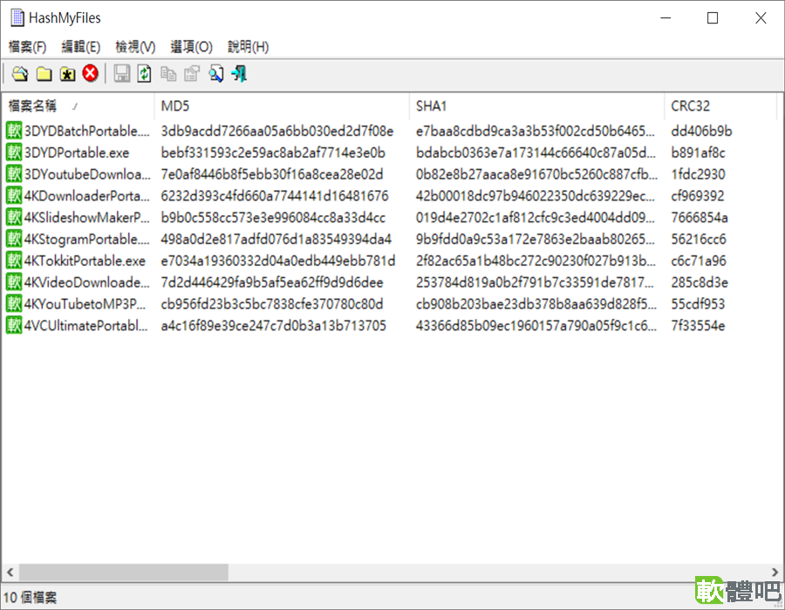The image size is (785, 610).
Task: Click the folder icon with star
Action: coord(67,74)
